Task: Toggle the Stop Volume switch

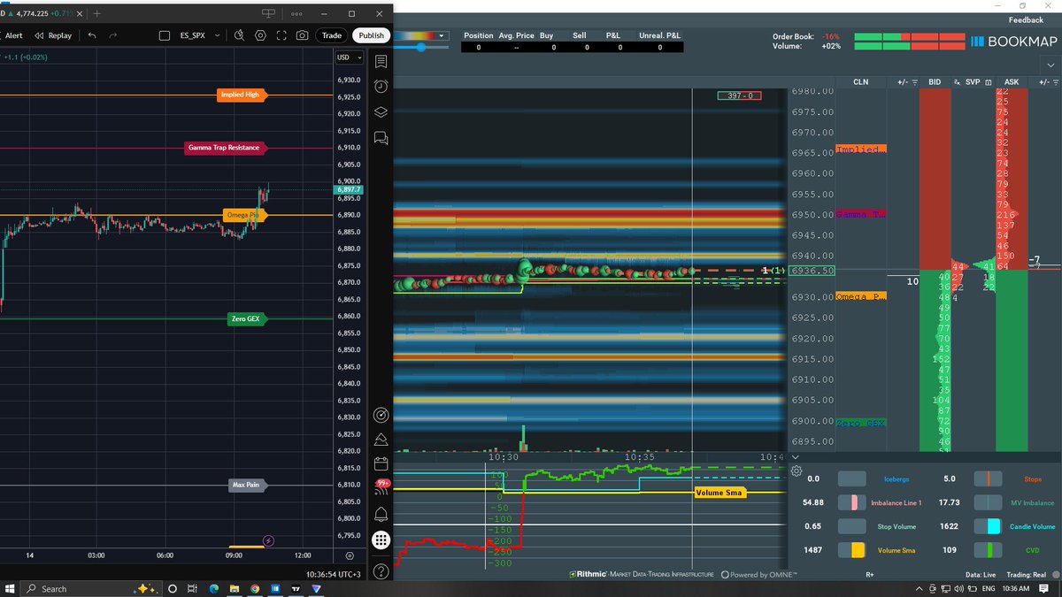Action: (852, 526)
